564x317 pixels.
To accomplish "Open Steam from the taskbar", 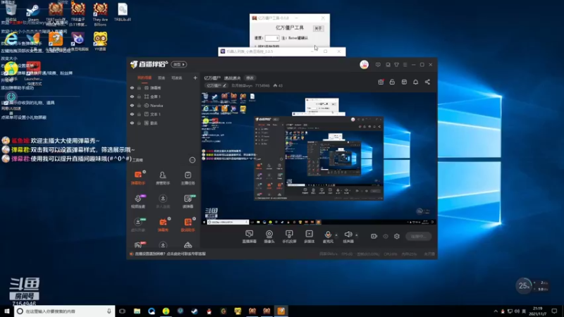I will coord(195,311).
